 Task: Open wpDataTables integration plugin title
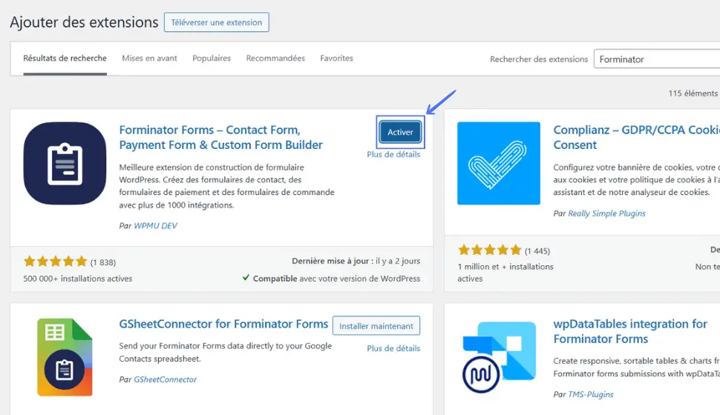tap(630, 331)
